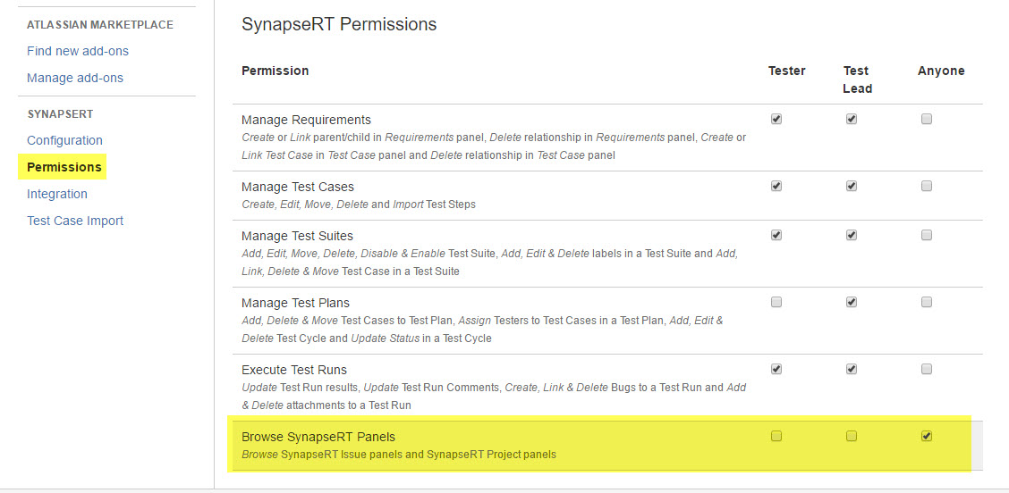Viewport: 1009px width, 493px height.
Task: Check Test Lead for Browse SynapseRT Panels
Action: click(x=852, y=436)
